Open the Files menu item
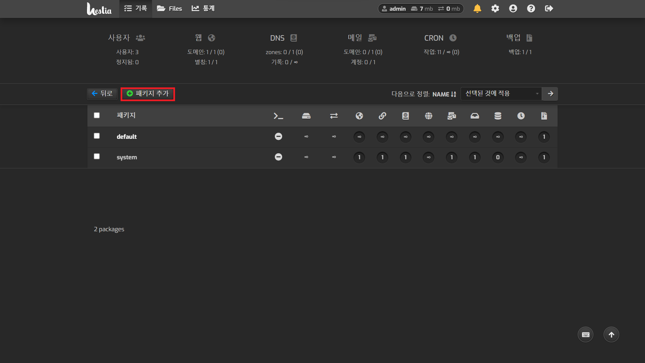The image size is (645, 363). pos(170,8)
